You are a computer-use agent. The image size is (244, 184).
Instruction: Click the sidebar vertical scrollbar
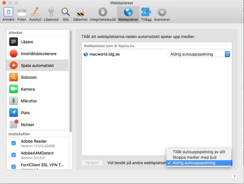pos(71,81)
